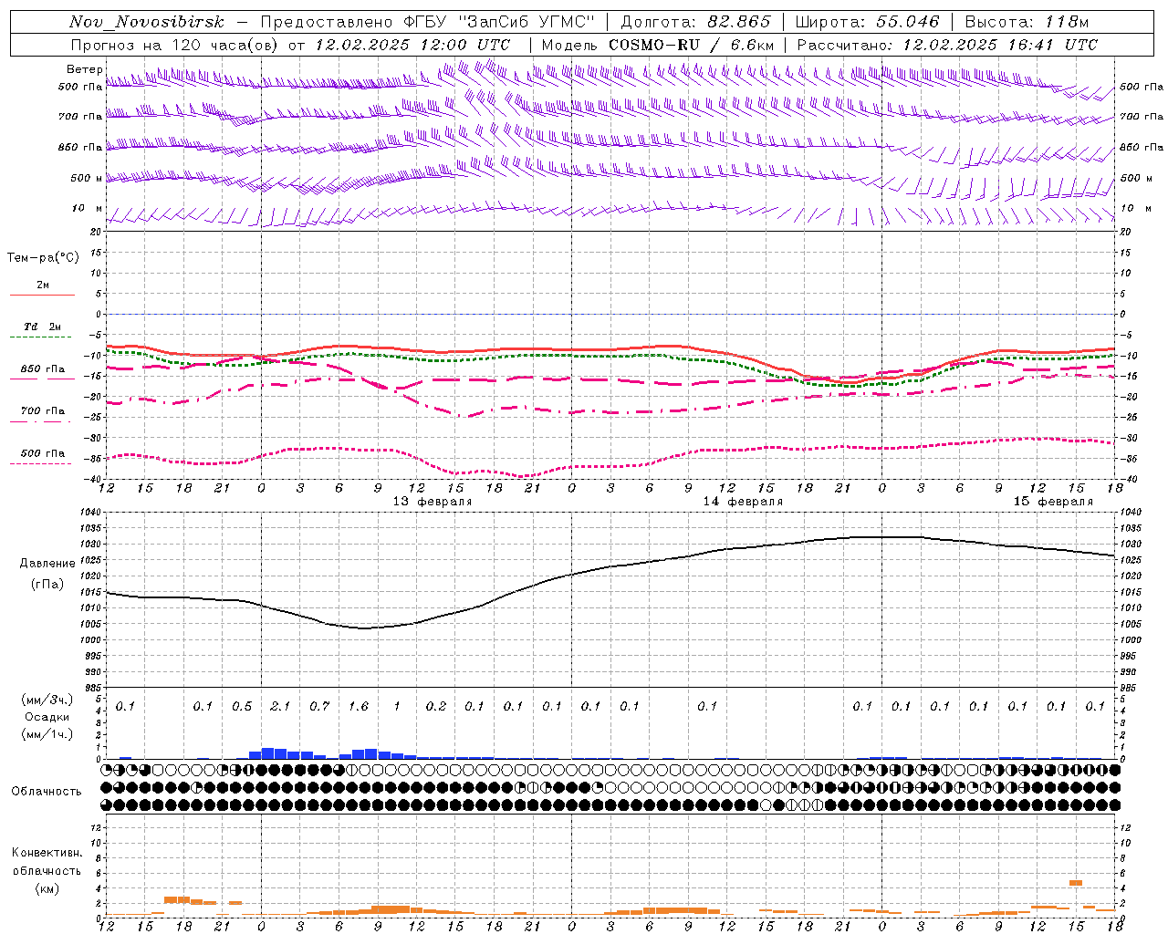Click the 'Тем-ра(°C)' temperature panel label
Viewport: 1168px width, 934px height.
[43, 258]
